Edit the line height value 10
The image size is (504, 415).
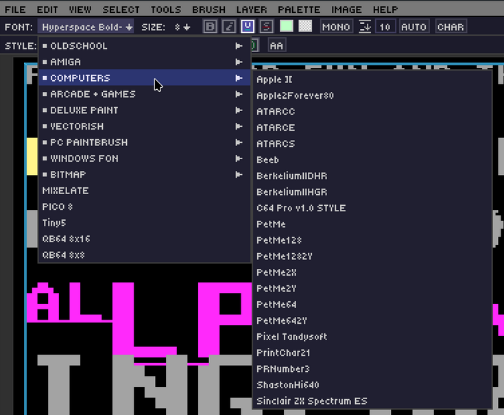pyautogui.click(x=385, y=27)
